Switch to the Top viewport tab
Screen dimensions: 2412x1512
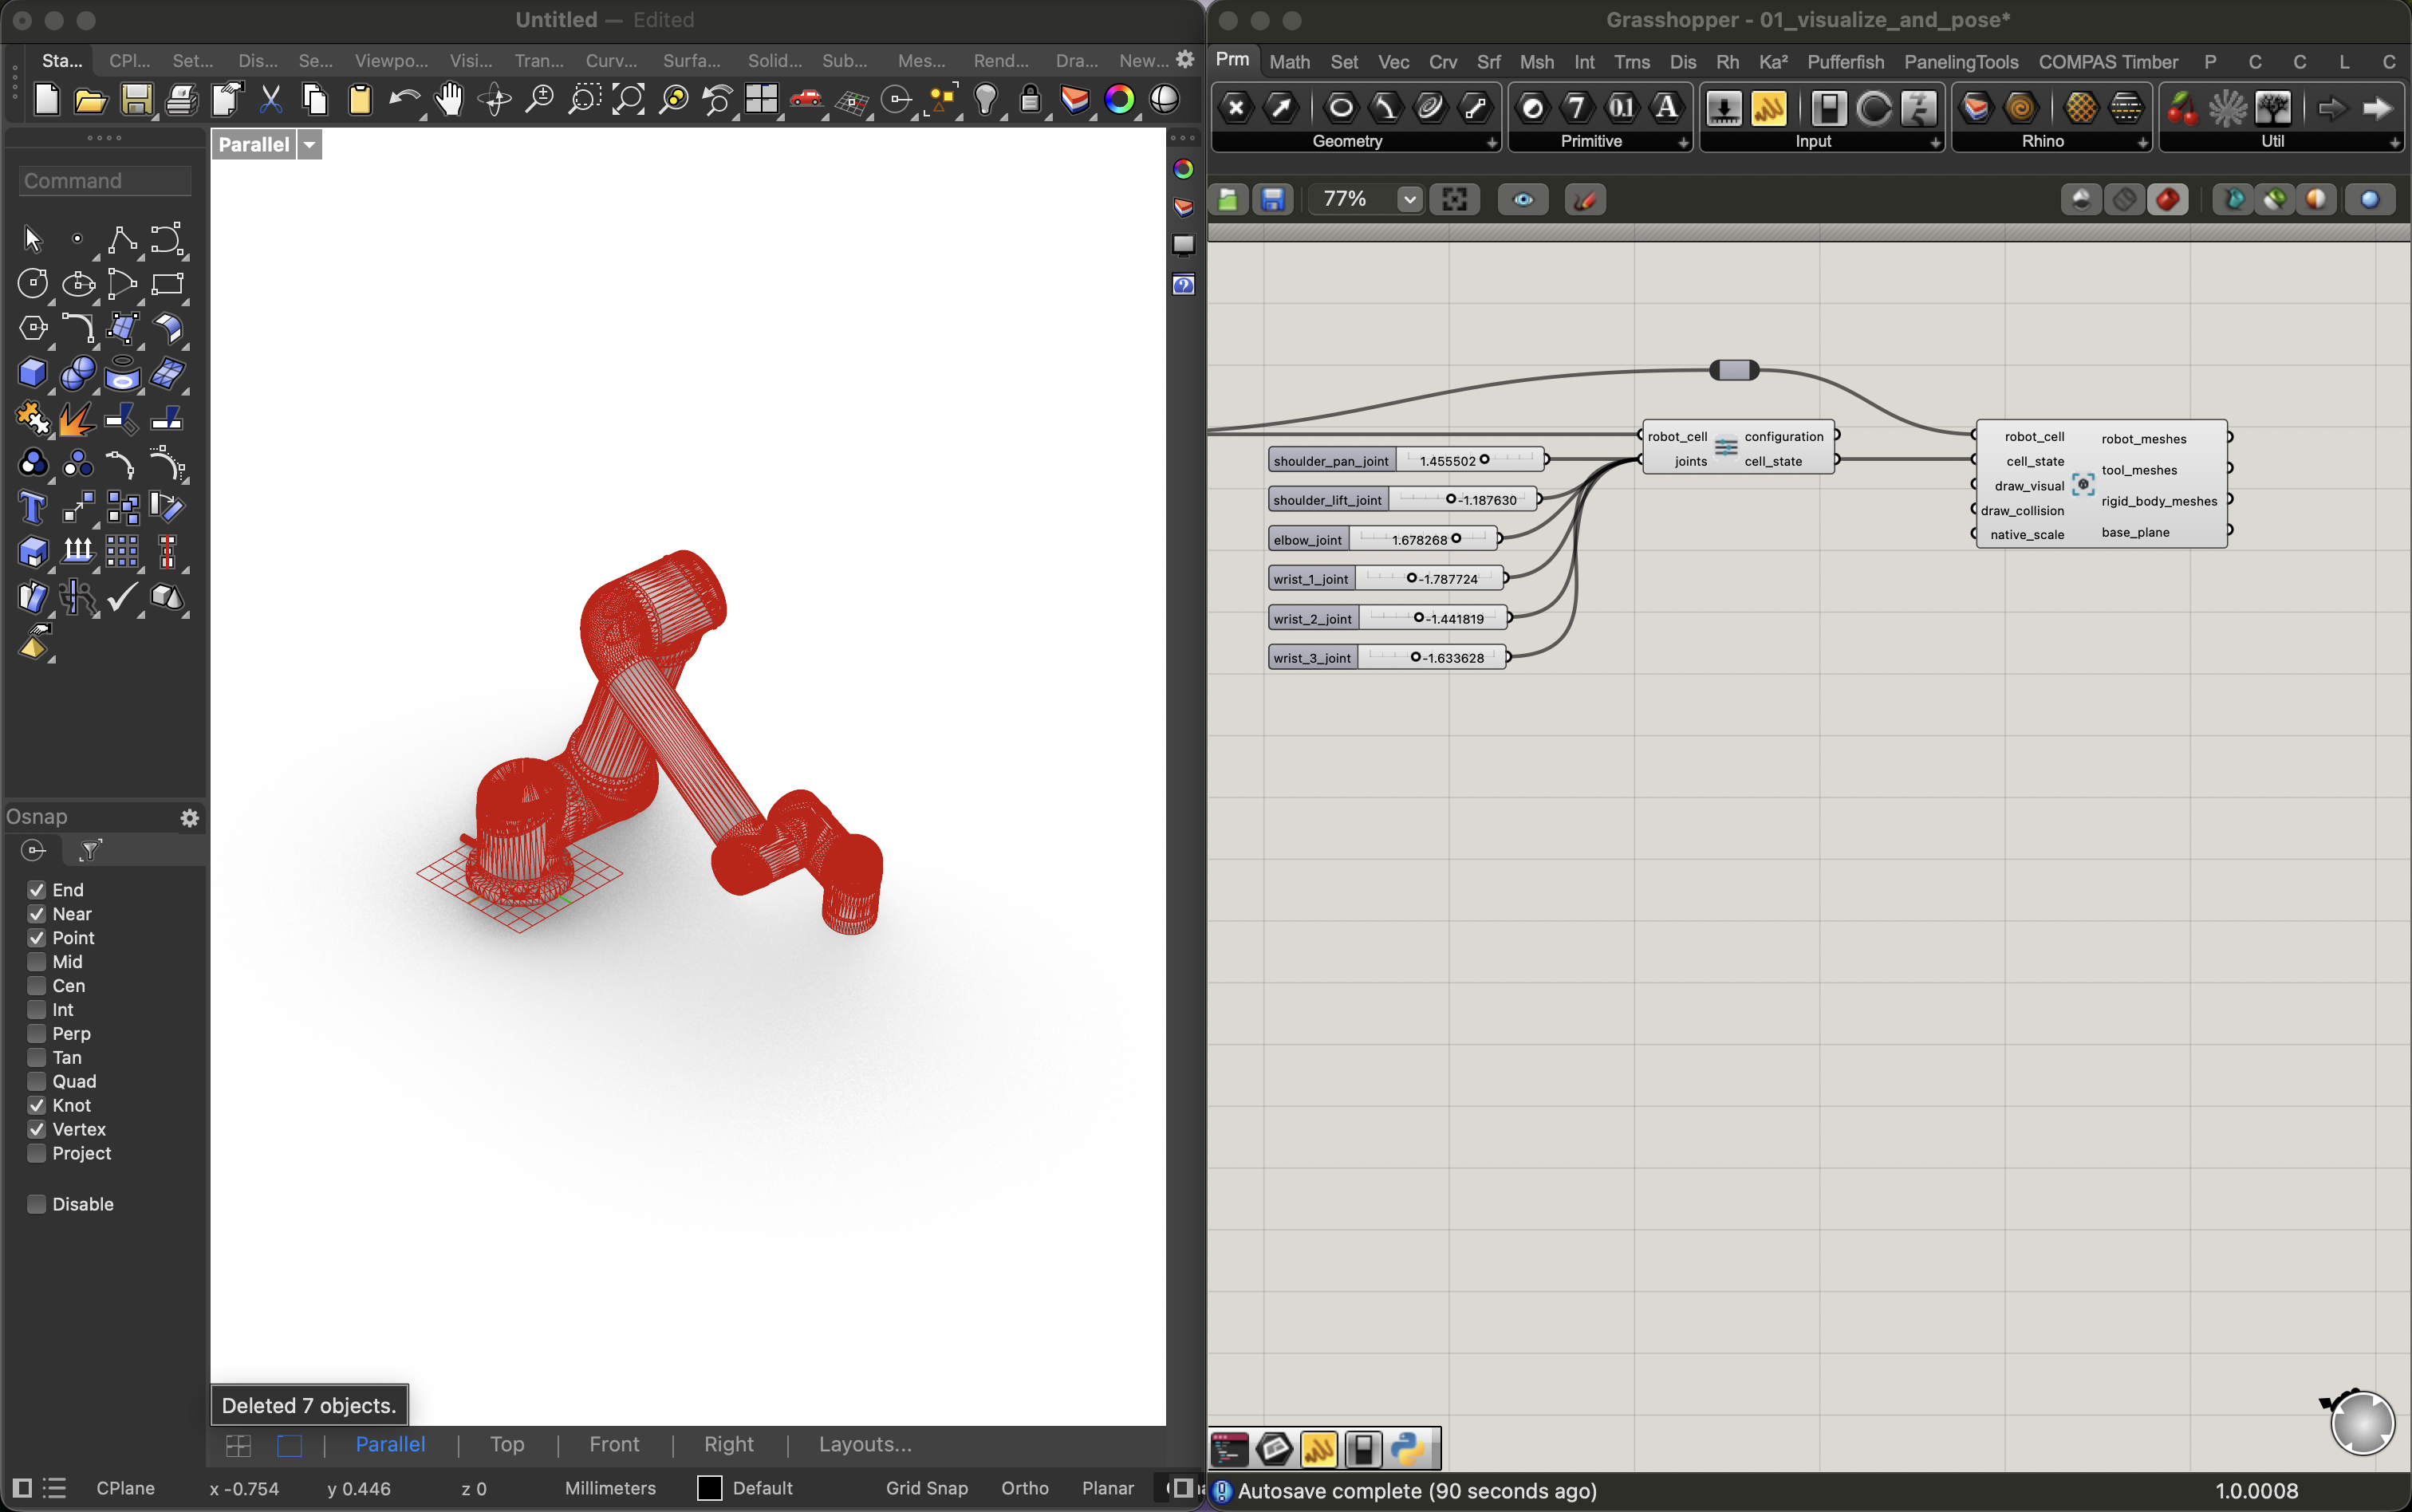click(x=507, y=1444)
